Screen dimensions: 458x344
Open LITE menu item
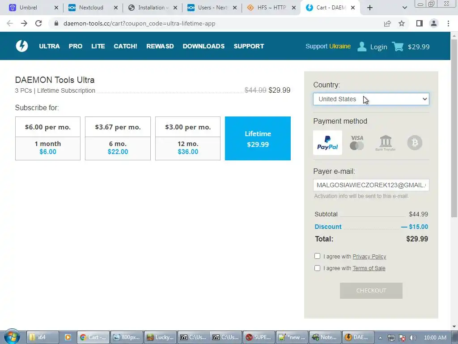[x=98, y=46]
